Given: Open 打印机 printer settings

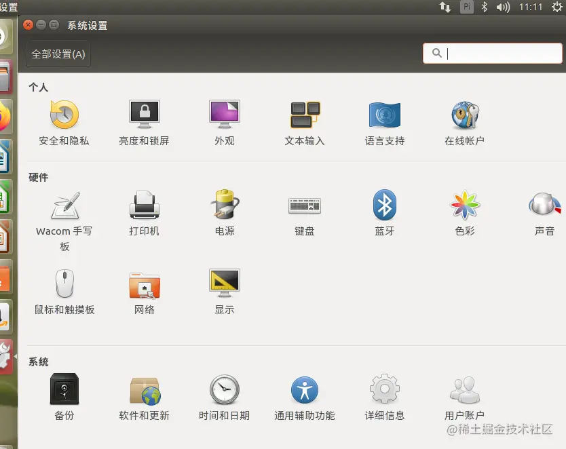Looking at the screenshot, I should coord(144,213).
